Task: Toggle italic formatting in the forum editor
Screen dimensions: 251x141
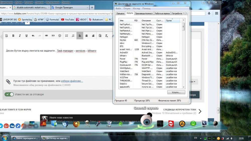Action: (20, 36)
